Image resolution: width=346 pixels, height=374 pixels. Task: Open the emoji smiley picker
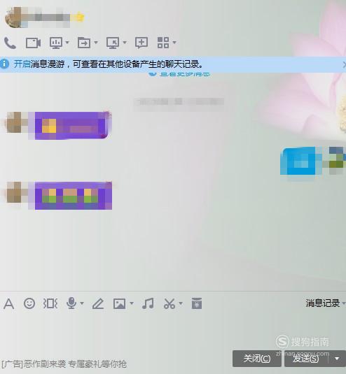(29, 303)
